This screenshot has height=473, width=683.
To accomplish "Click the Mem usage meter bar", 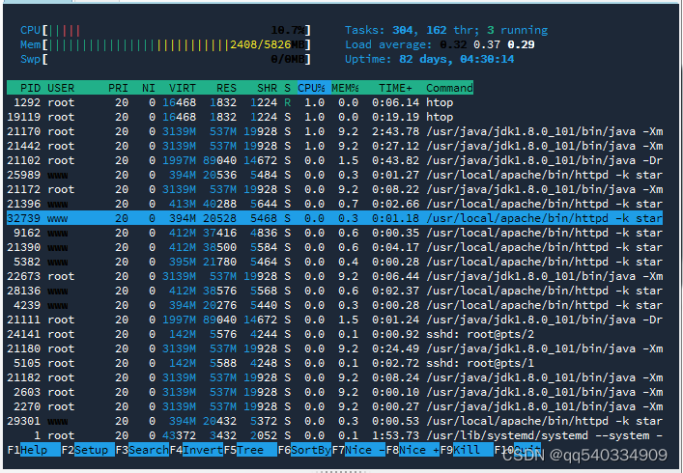I will pos(165,44).
